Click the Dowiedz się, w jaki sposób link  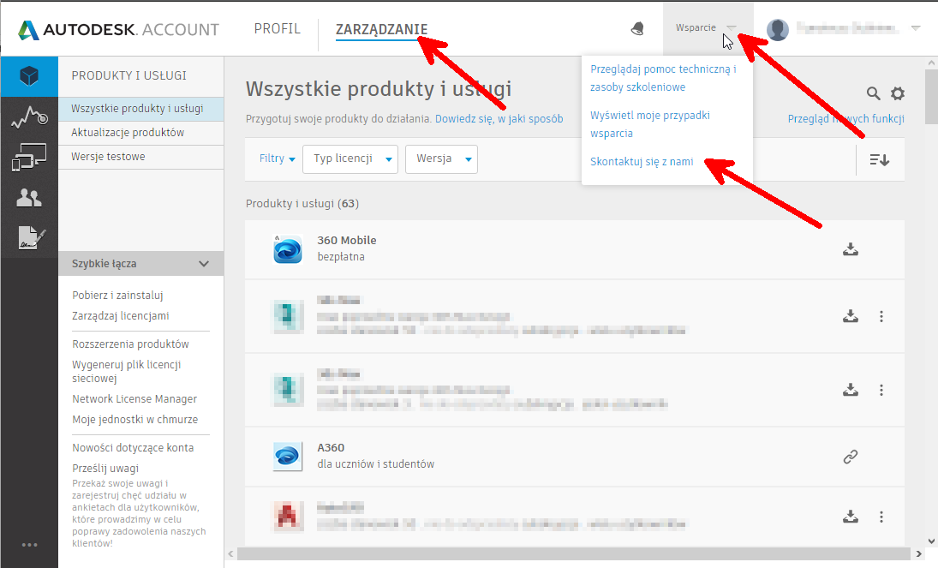click(x=499, y=118)
